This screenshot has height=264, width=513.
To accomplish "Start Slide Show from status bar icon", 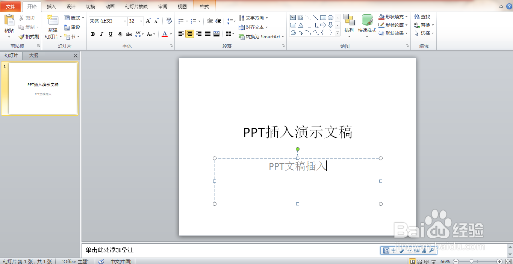I will 433,261.
